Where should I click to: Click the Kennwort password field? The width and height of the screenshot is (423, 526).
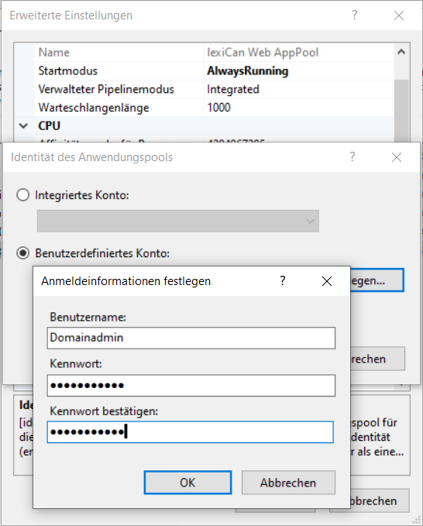tap(191, 386)
